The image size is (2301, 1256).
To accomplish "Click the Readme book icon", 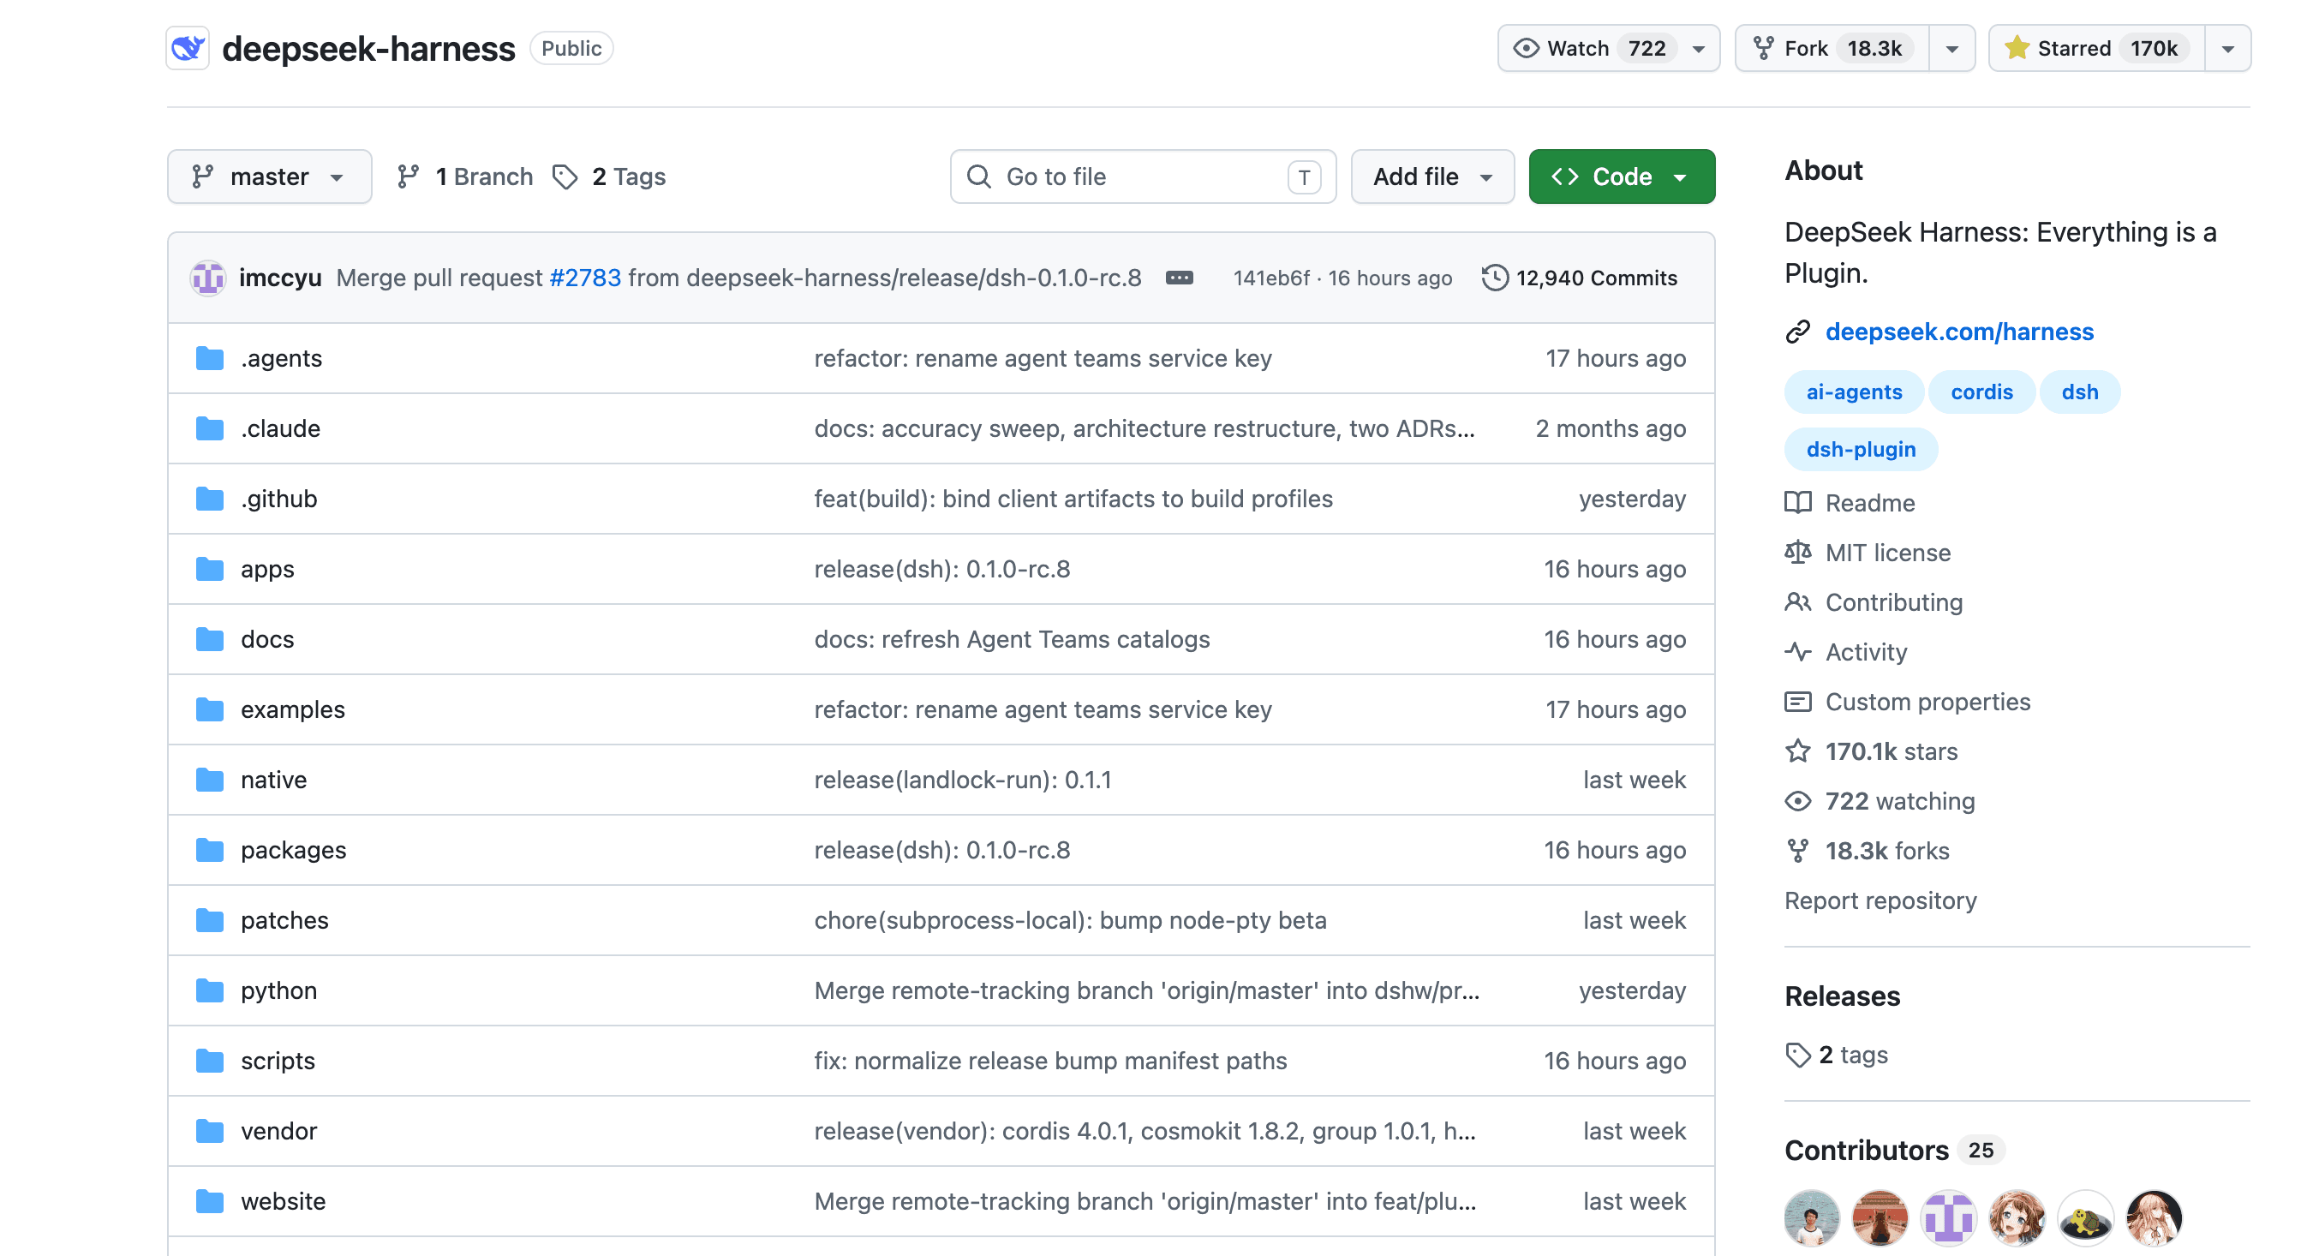I will pos(1797,503).
